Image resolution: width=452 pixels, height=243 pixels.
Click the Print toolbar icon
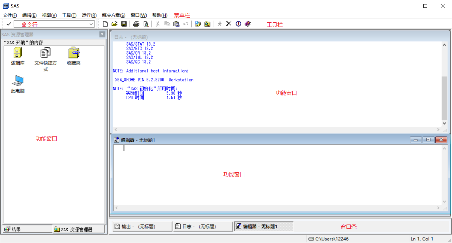(x=136, y=24)
